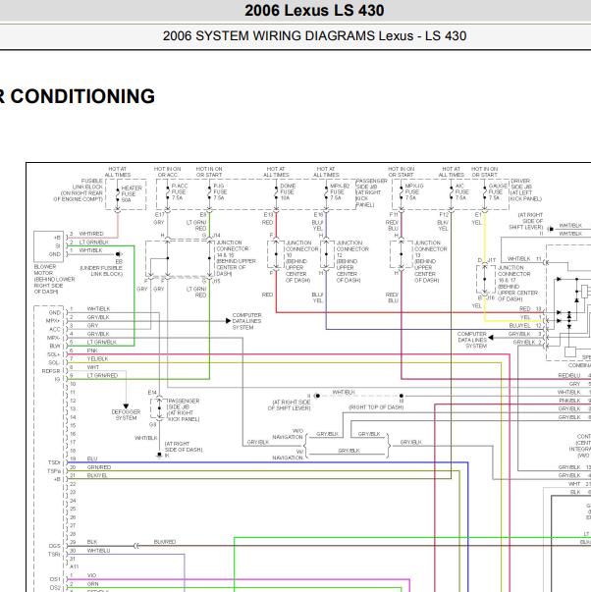Click the 'PNK/BLK' wire label
Screen dimensions: 591x592
[569, 401]
